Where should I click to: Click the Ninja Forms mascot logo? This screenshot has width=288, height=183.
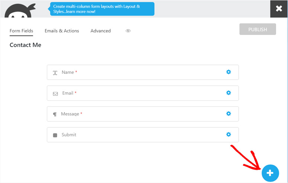click(20, 11)
